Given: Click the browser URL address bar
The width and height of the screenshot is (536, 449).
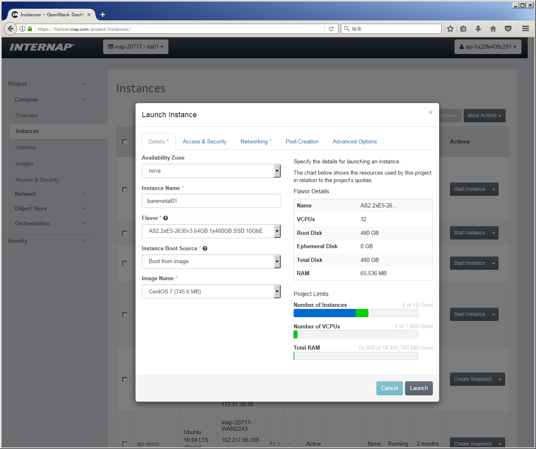Looking at the screenshot, I should pyautogui.click(x=180, y=29).
